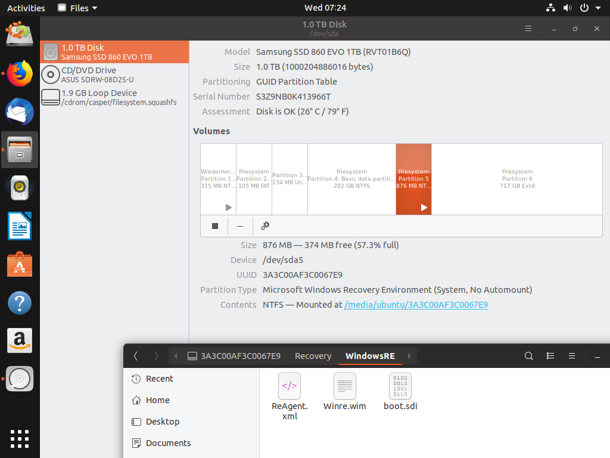Select Partition 6 717 GB Ext4 volume
The width and height of the screenshot is (610, 458).
(517, 179)
